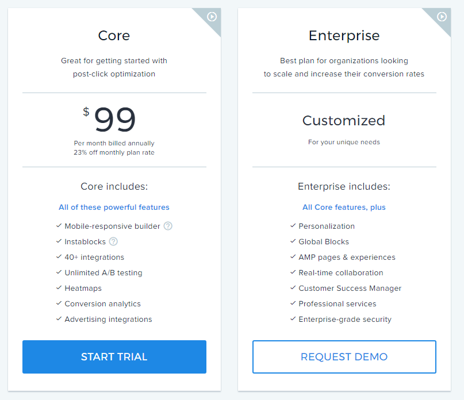Click the AMP pages & experiences item

347,257
